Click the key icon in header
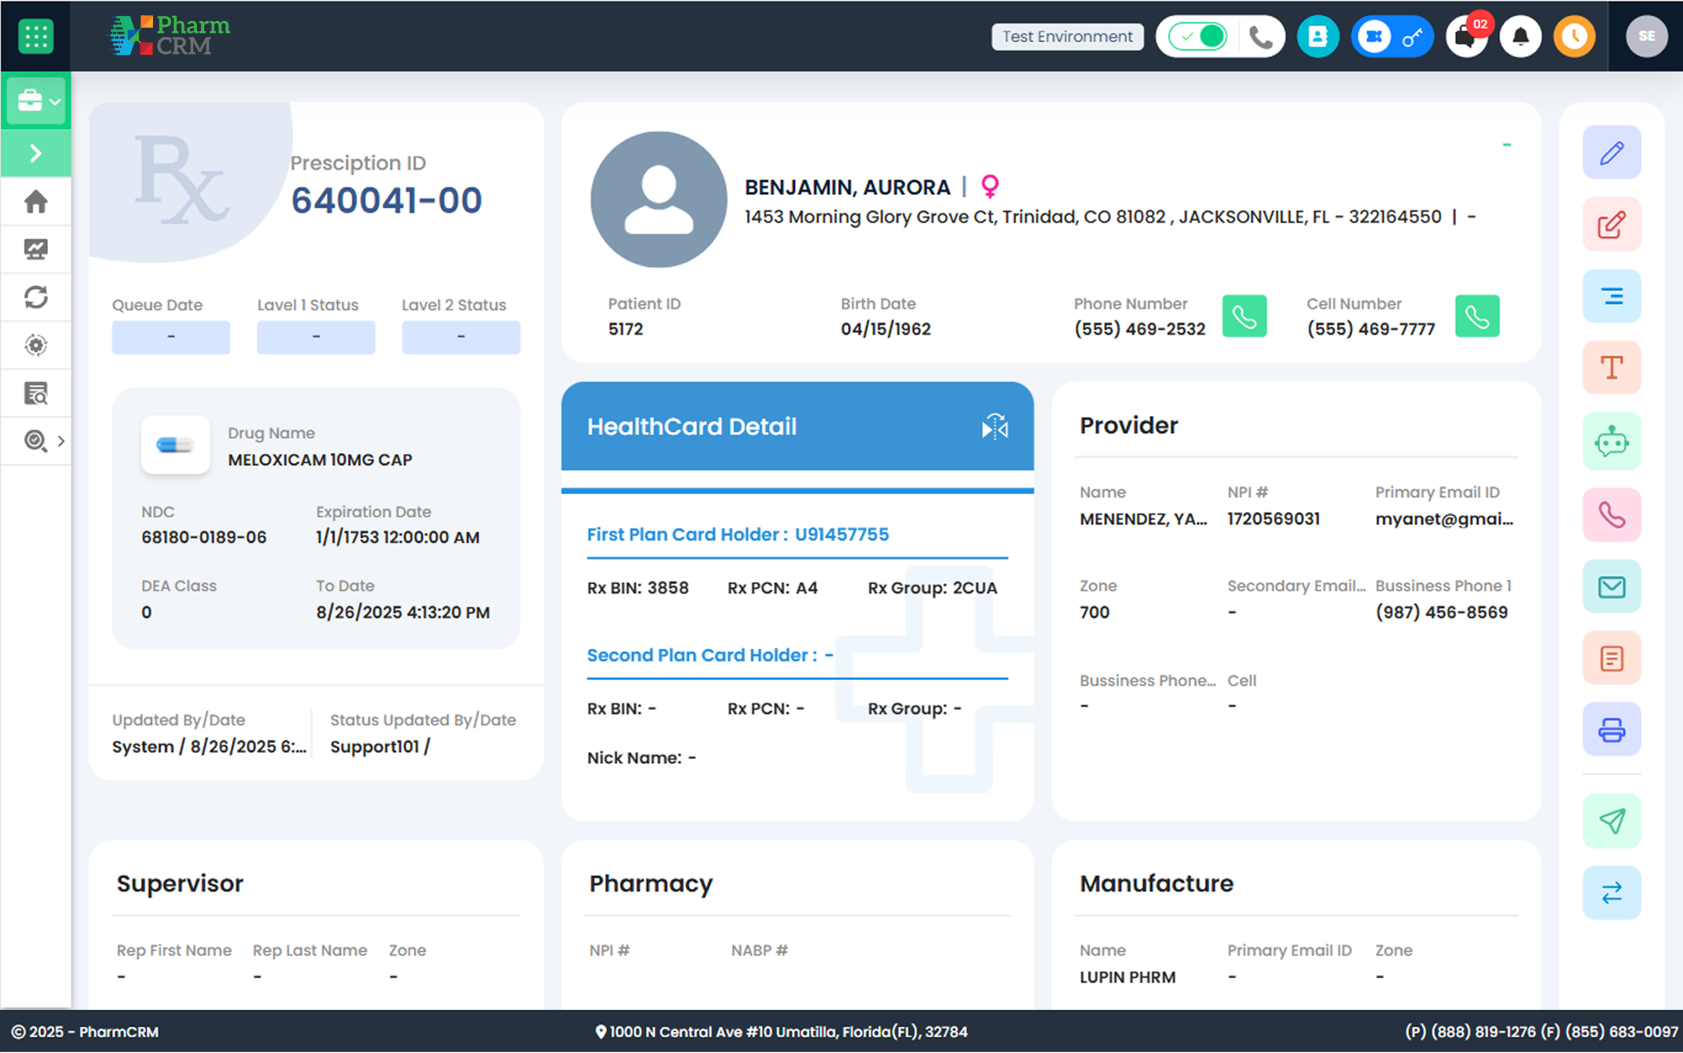The height and width of the screenshot is (1053, 1683). (x=1413, y=36)
